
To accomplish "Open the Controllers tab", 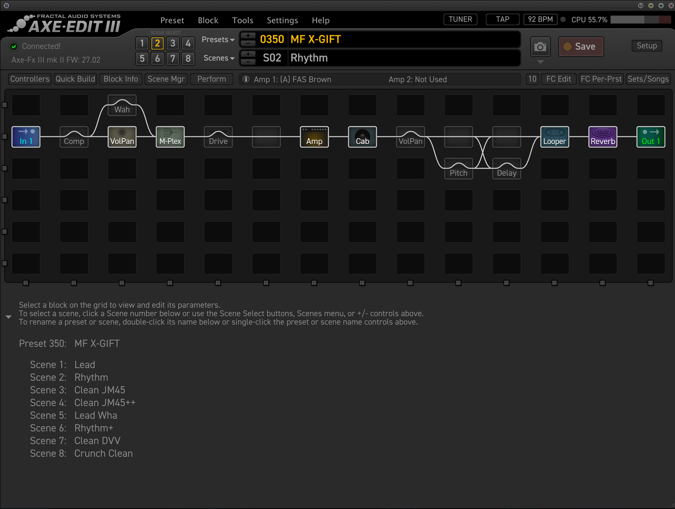I will click(x=30, y=79).
